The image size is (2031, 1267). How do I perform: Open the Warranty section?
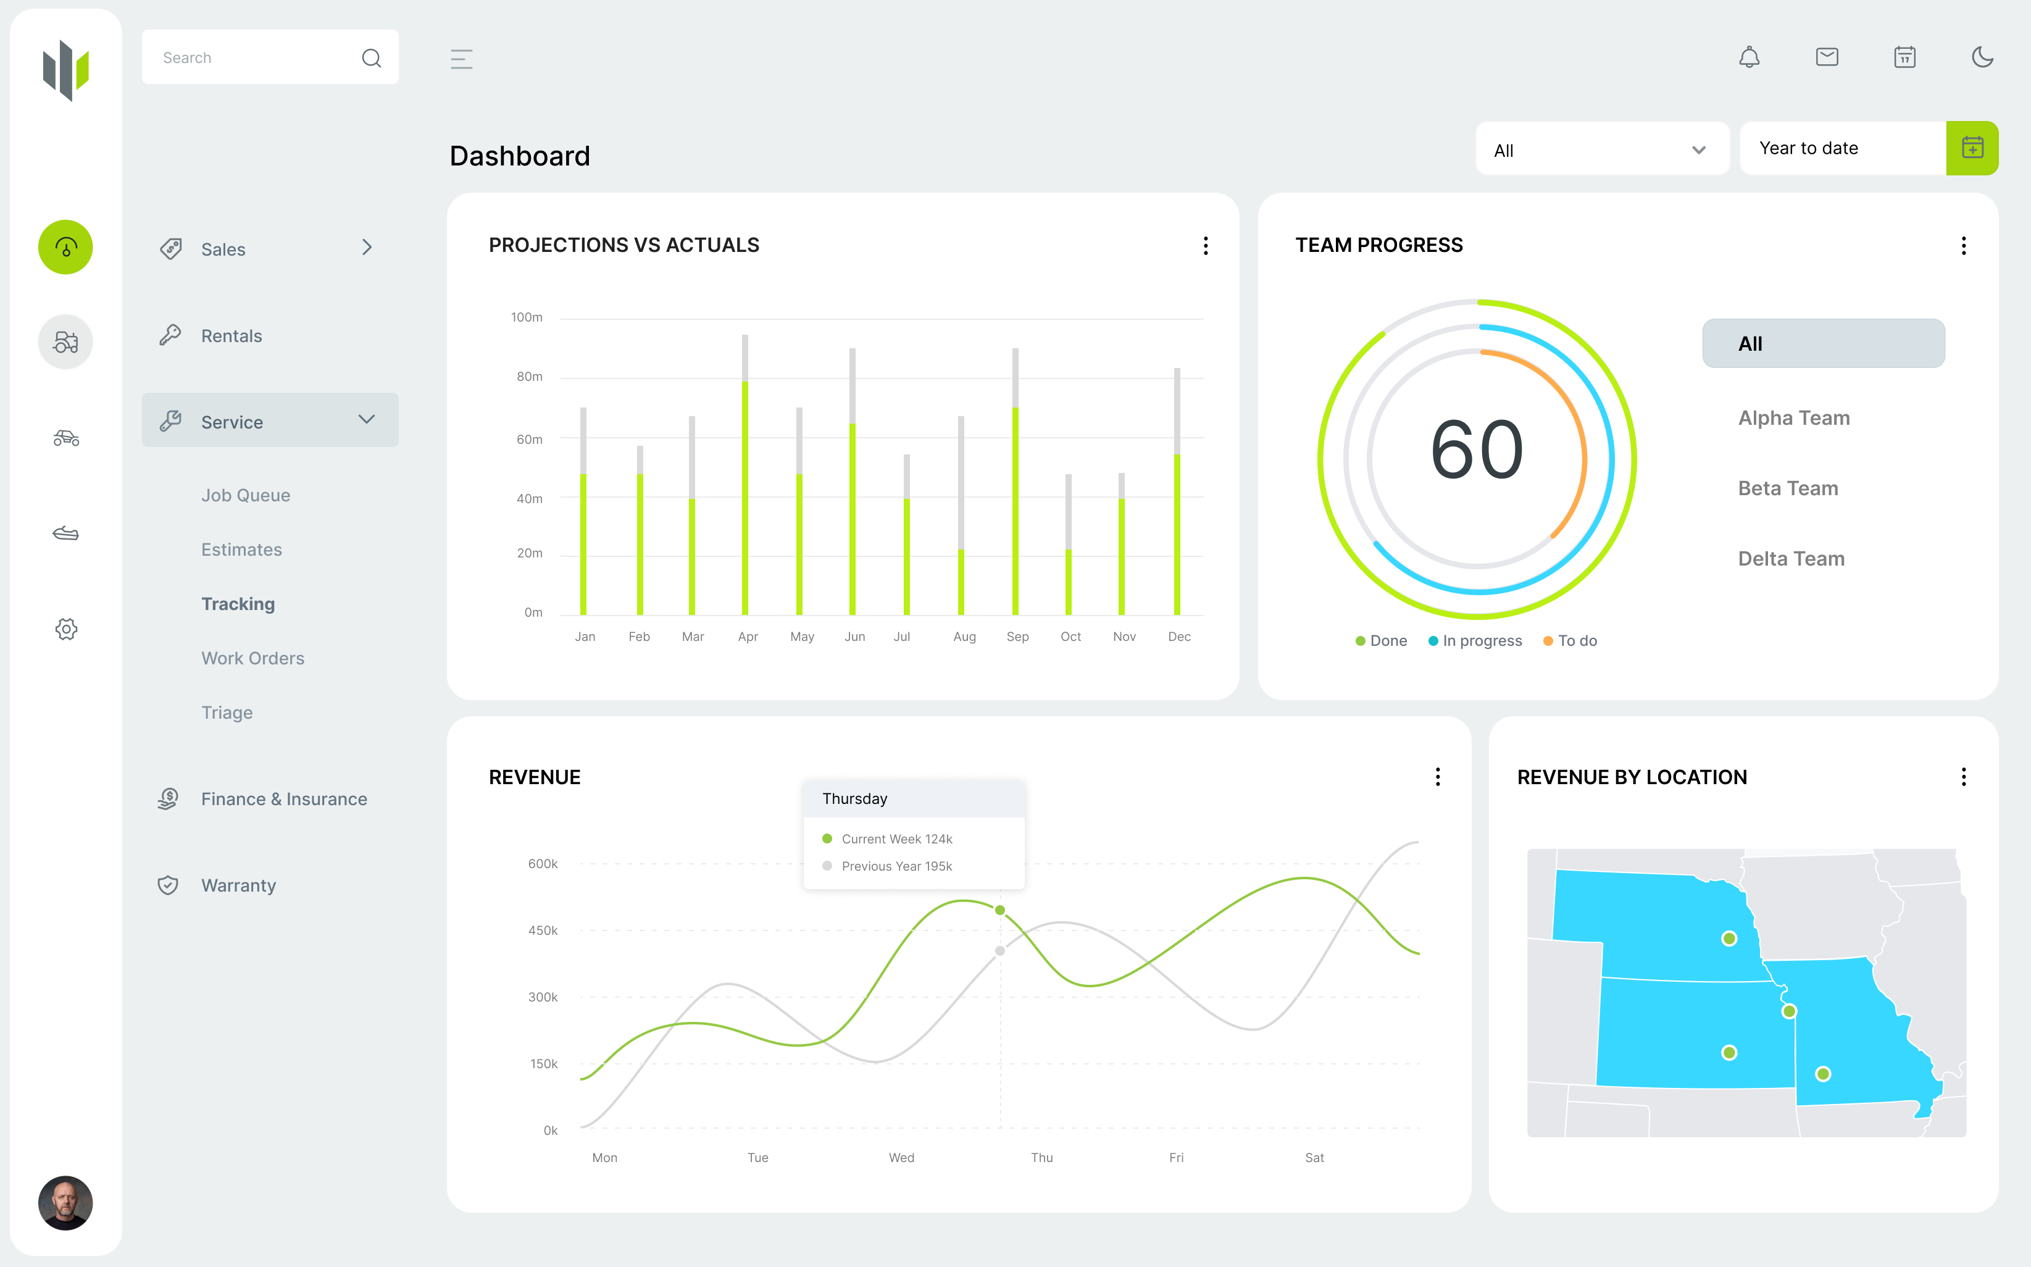pyautogui.click(x=239, y=885)
